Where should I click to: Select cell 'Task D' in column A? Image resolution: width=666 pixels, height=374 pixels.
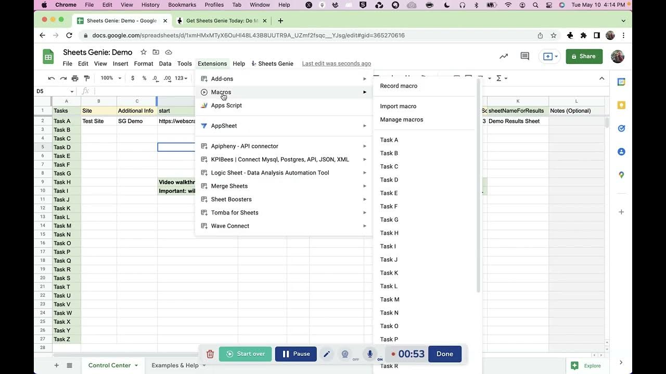tap(67, 147)
